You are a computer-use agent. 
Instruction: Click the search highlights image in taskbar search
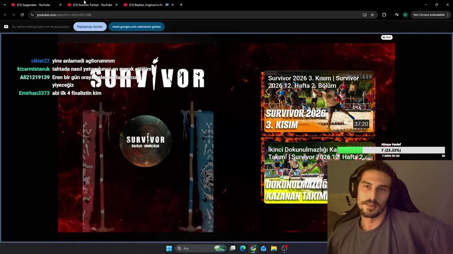[x=220, y=248]
